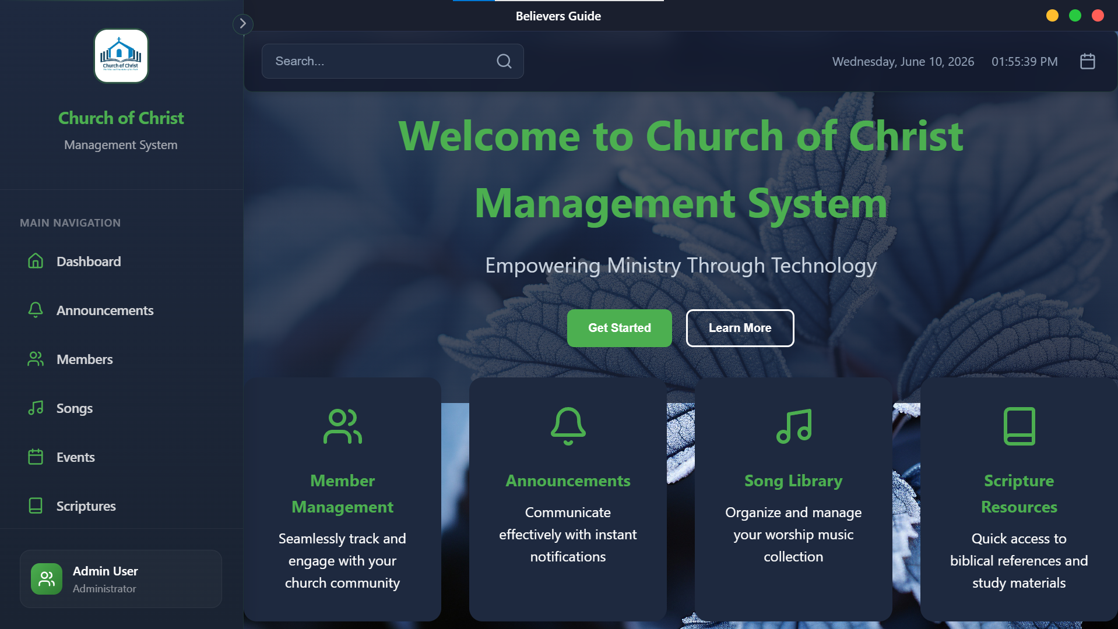Click the clock time 01:55:39 PM
1118x629 pixels.
[1024, 61]
